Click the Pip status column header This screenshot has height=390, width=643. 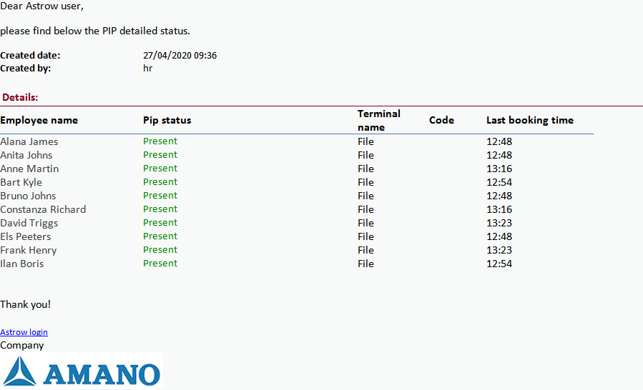(167, 120)
